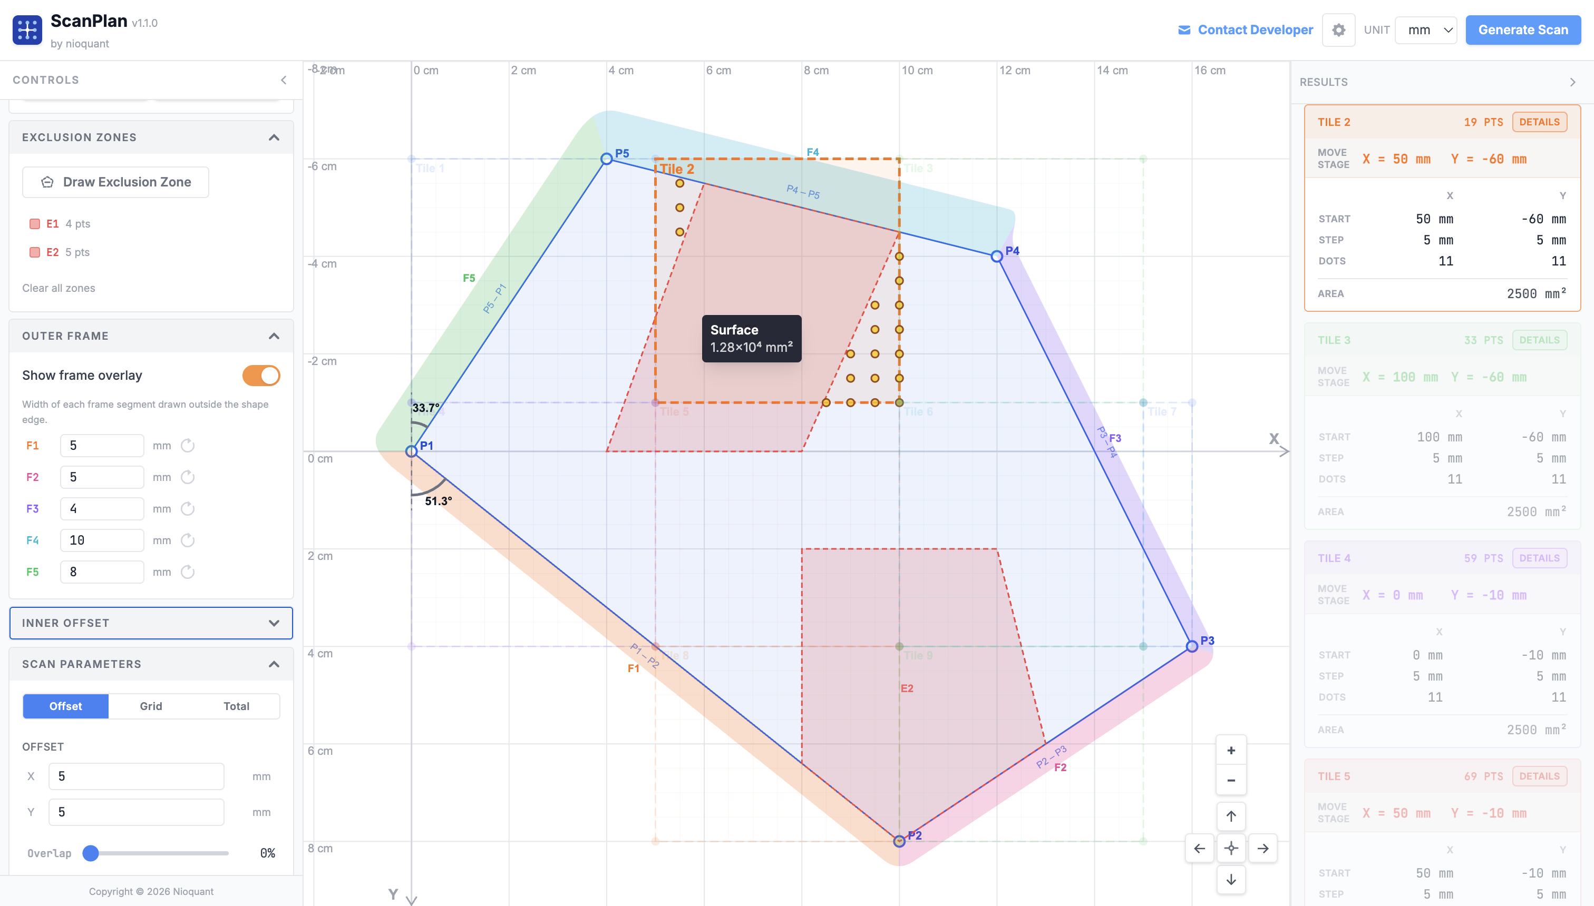Screen dimensions: 1594x906
Task: Zoom out on the canvas with minus
Action: click(1231, 780)
